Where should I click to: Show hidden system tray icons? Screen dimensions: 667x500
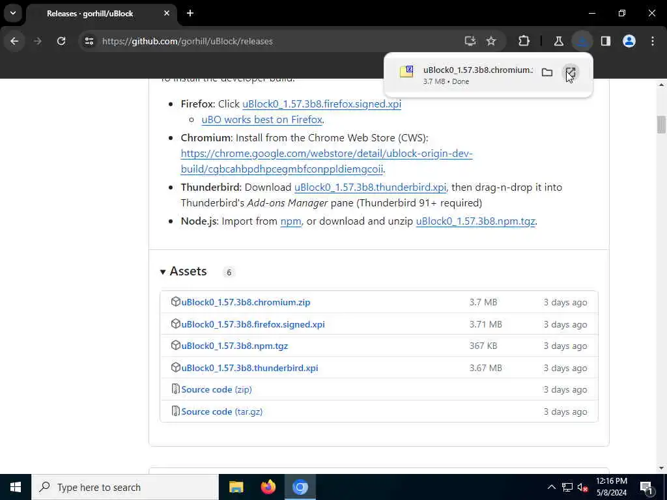coord(551,487)
